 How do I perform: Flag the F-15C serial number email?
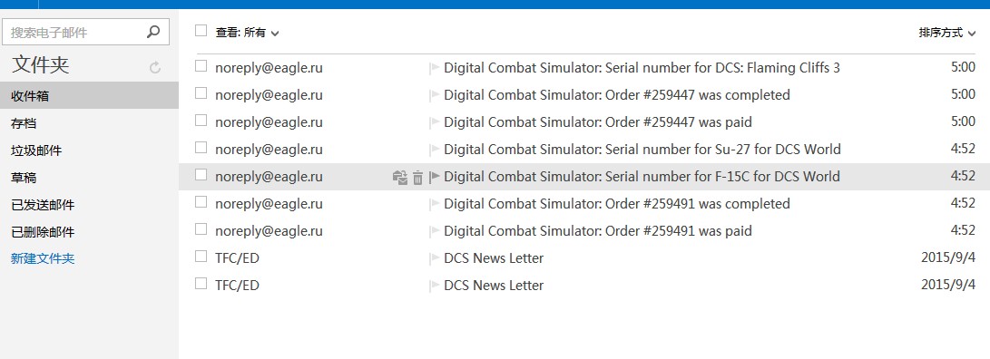point(435,178)
